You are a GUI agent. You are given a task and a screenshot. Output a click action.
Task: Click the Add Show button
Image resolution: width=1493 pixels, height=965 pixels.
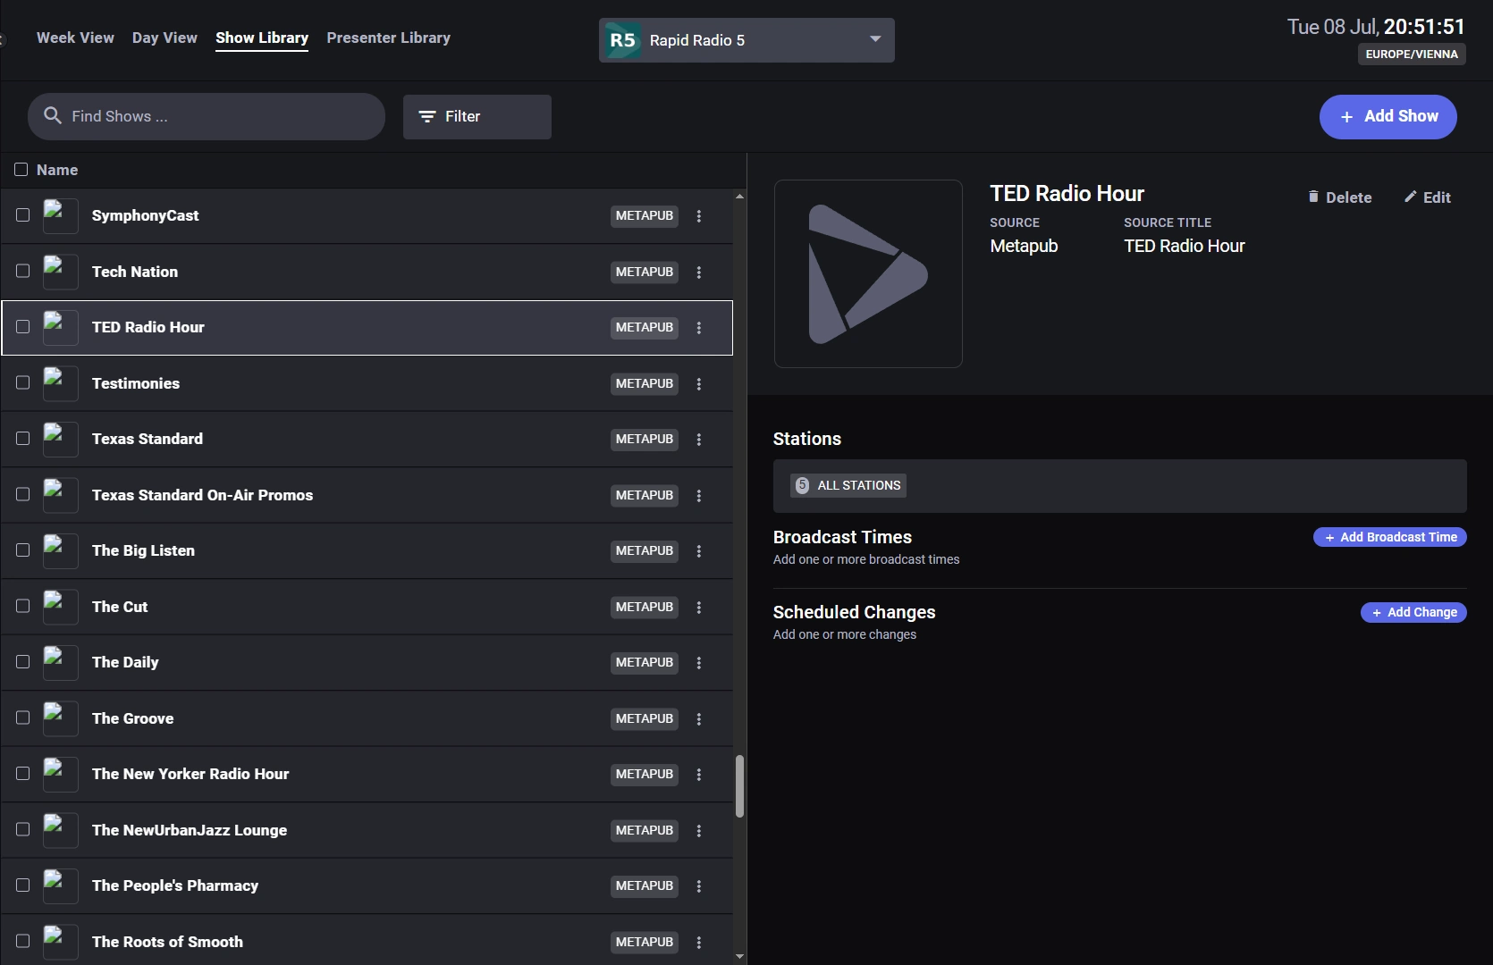pyautogui.click(x=1388, y=117)
